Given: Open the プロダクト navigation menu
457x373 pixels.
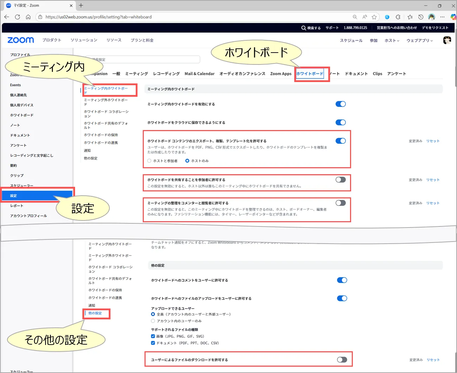Looking at the screenshot, I should (x=52, y=40).
